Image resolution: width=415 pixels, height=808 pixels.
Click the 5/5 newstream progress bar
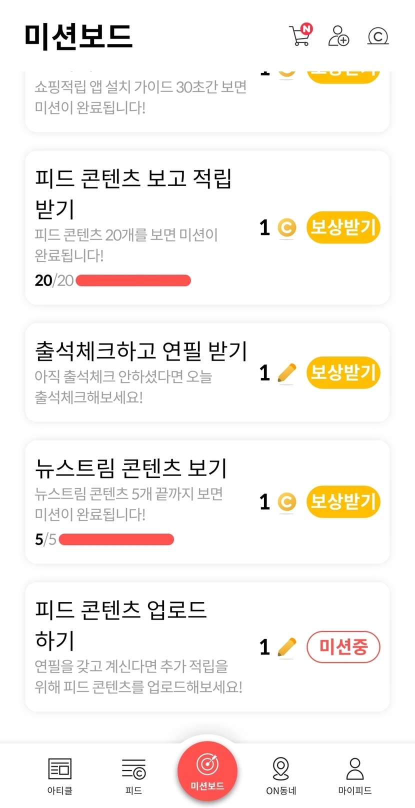116,539
